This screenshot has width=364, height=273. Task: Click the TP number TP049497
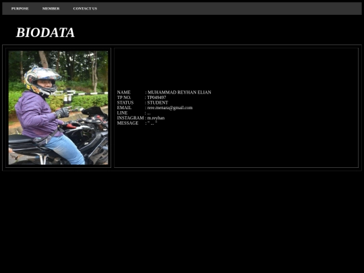click(x=156, y=98)
